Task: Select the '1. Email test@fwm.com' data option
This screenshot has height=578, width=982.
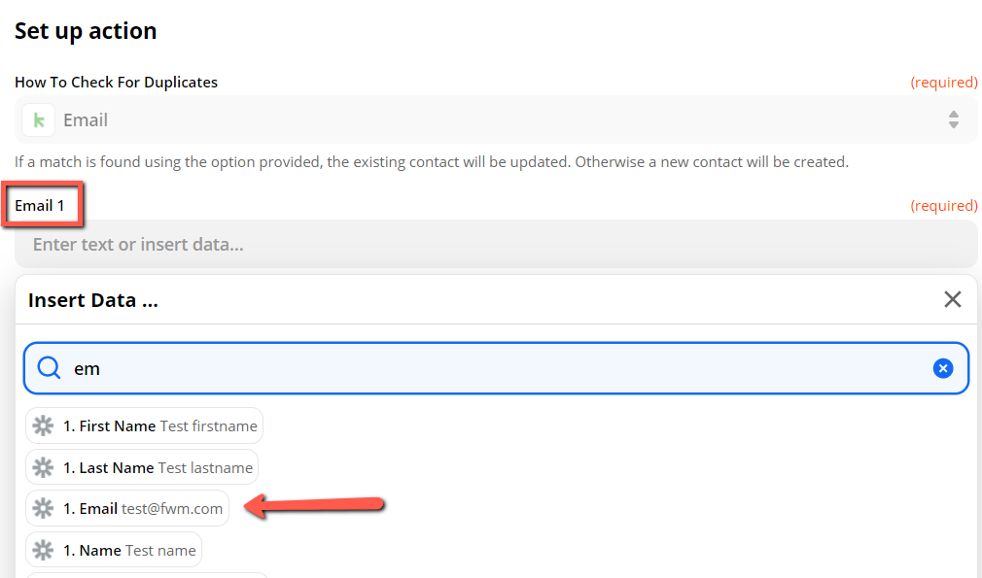Action: pyautogui.click(x=142, y=508)
